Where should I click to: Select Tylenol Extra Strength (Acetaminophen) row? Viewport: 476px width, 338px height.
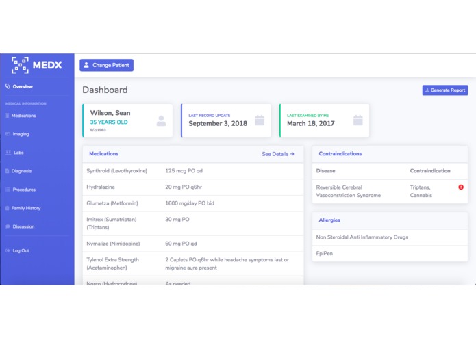[193, 263]
